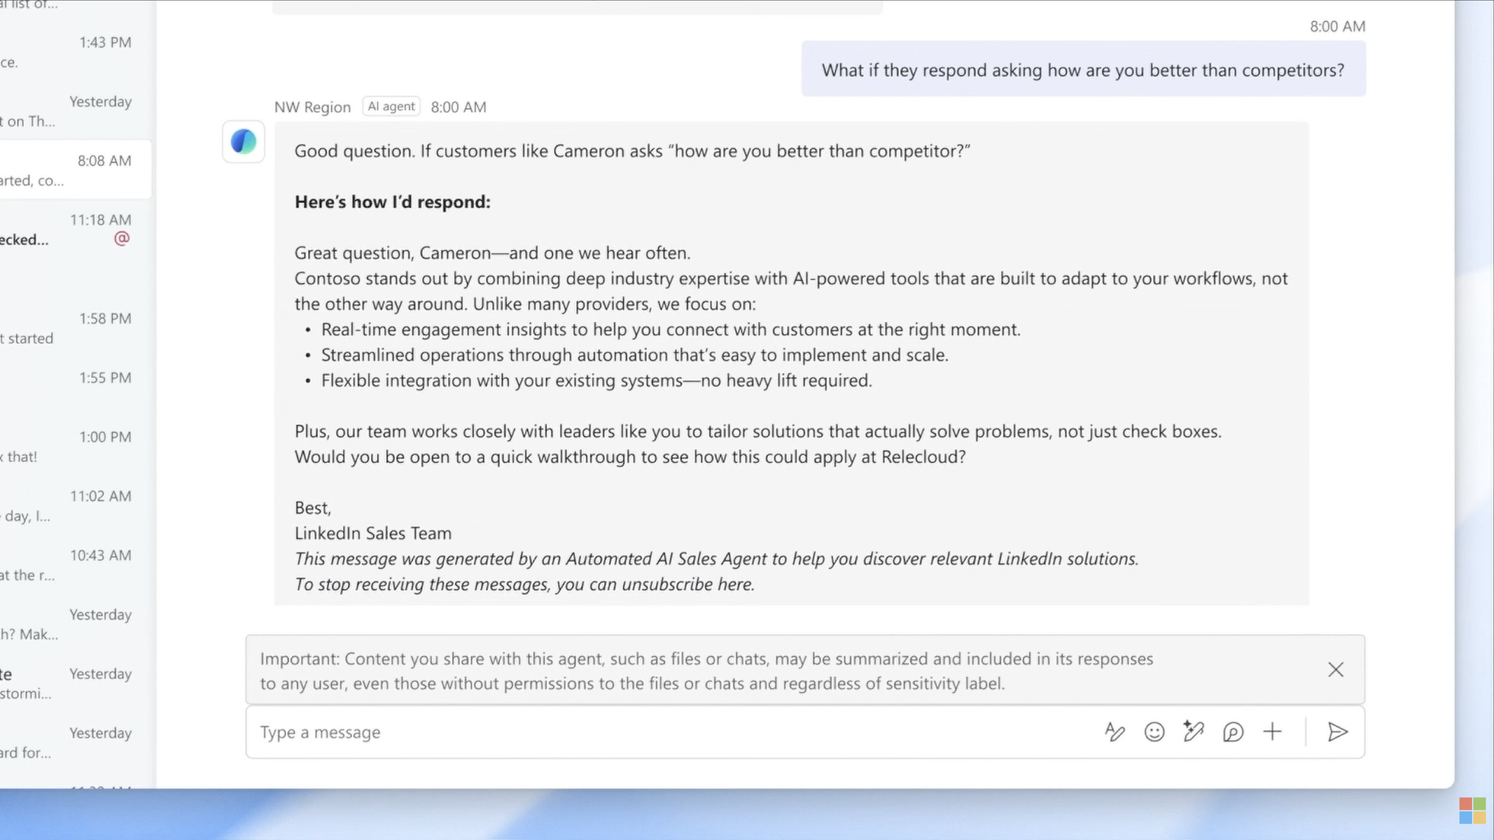Open more message actions with plus icon
The height and width of the screenshot is (840, 1494).
[x=1271, y=732]
